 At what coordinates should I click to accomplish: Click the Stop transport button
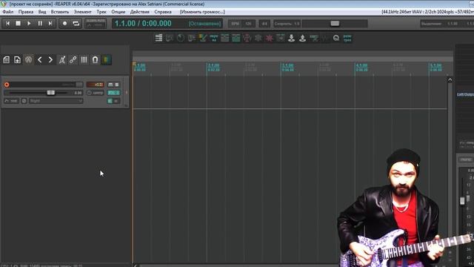pos(18,23)
